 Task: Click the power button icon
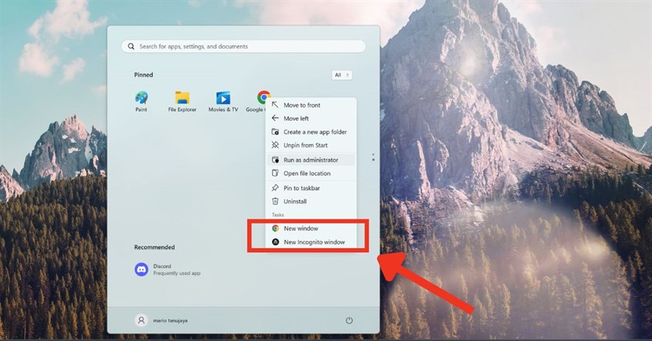[349, 320]
